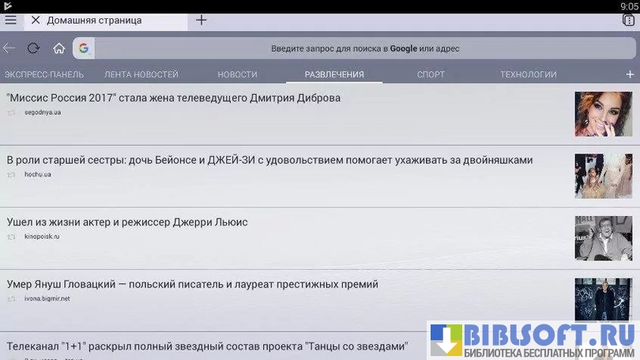Image resolution: width=640 pixels, height=360 pixels.
Task: Open the Джерри Льюис news headline
Action: (127, 222)
